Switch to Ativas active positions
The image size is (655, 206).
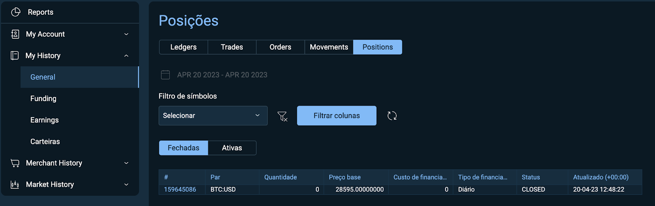pyautogui.click(x=232, y=148)
